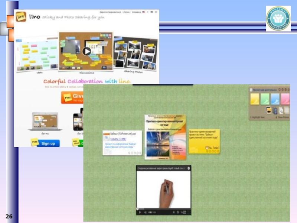Expand the language dropdown arrow beside flag
Image resolution: width=297 pixels, height=223 pixels.
148,12
